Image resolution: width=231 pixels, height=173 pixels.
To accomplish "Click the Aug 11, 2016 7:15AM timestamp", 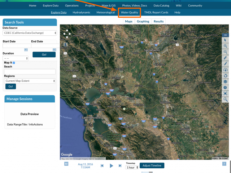I will [x=86, y=166].
